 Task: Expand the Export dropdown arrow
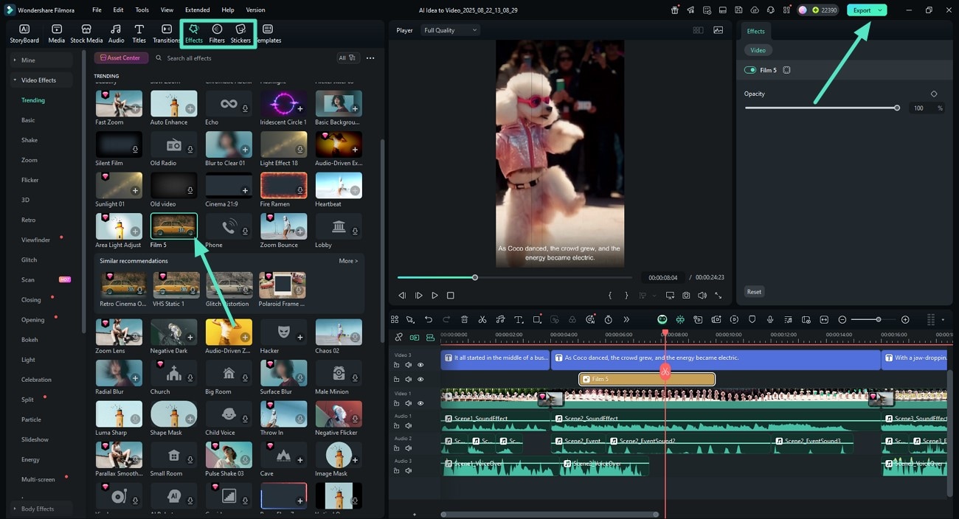[880, 10]
